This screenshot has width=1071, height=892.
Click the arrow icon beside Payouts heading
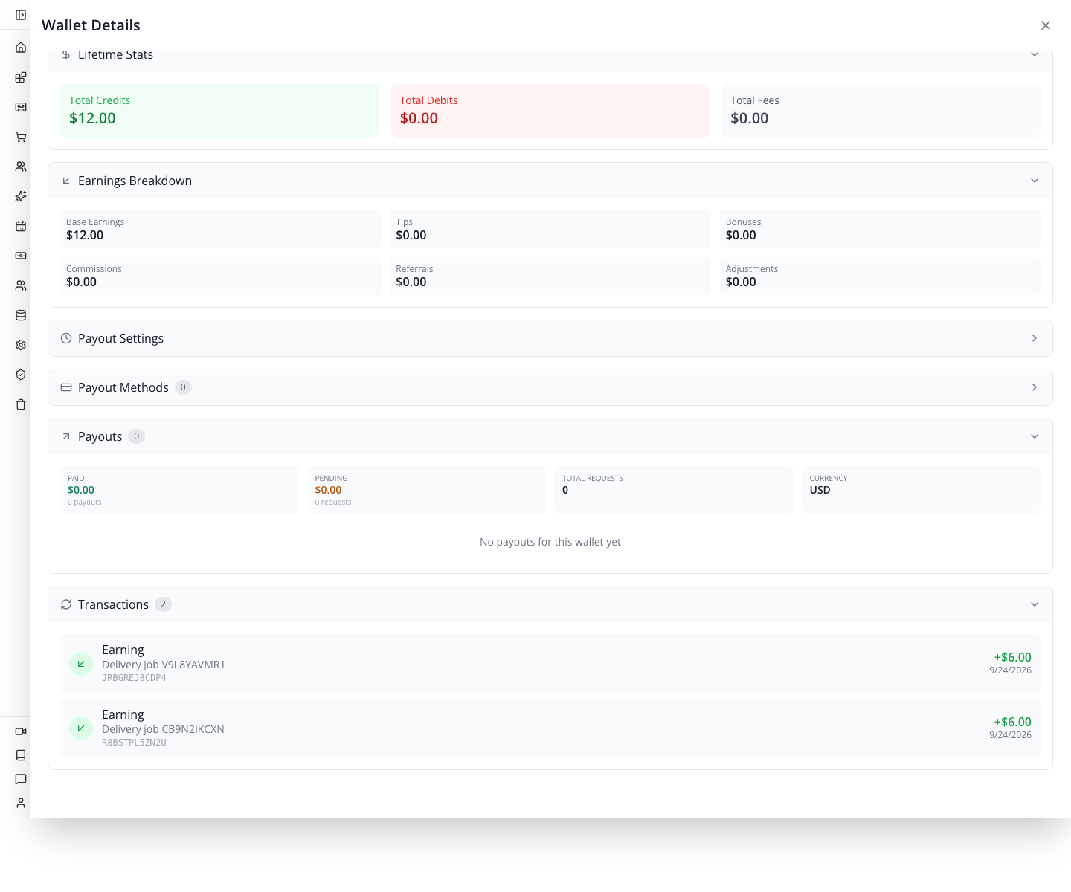(x=66, y=436)
